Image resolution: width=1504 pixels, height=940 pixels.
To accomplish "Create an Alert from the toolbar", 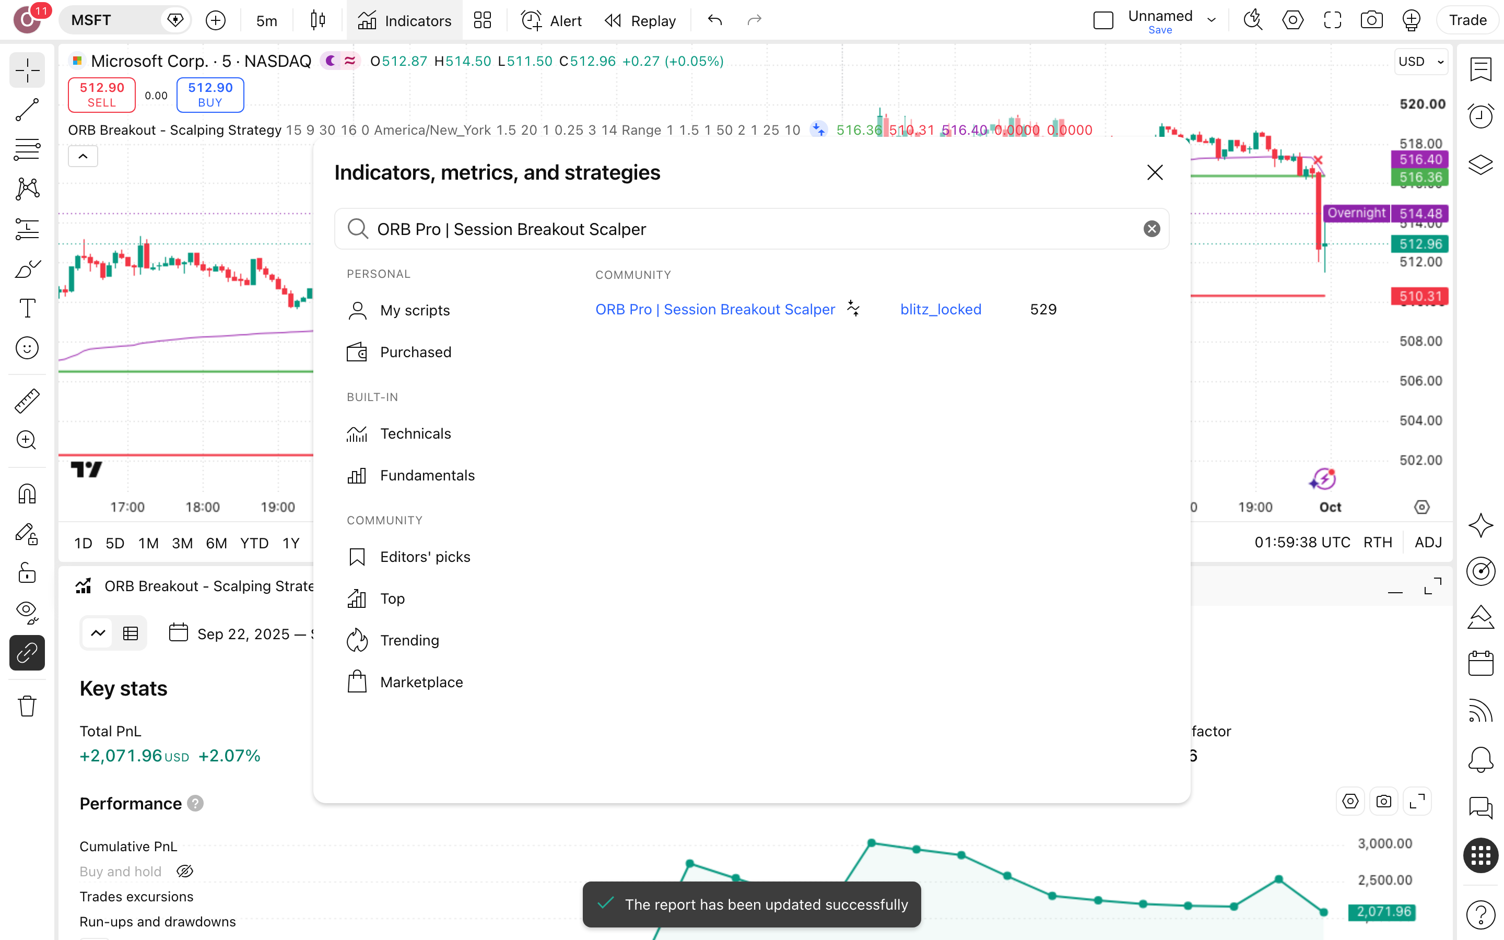I will tap(551, 20).
